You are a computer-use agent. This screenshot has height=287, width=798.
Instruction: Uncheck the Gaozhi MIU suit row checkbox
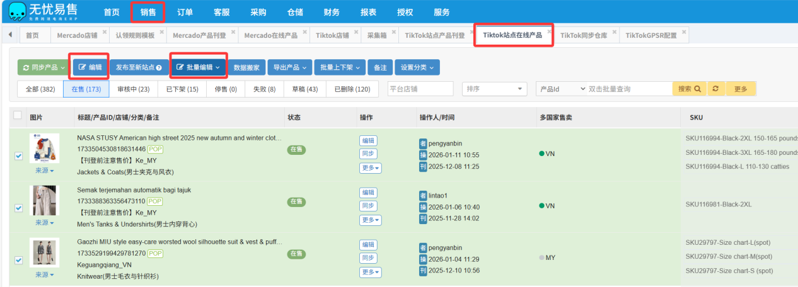click(18, 260)
